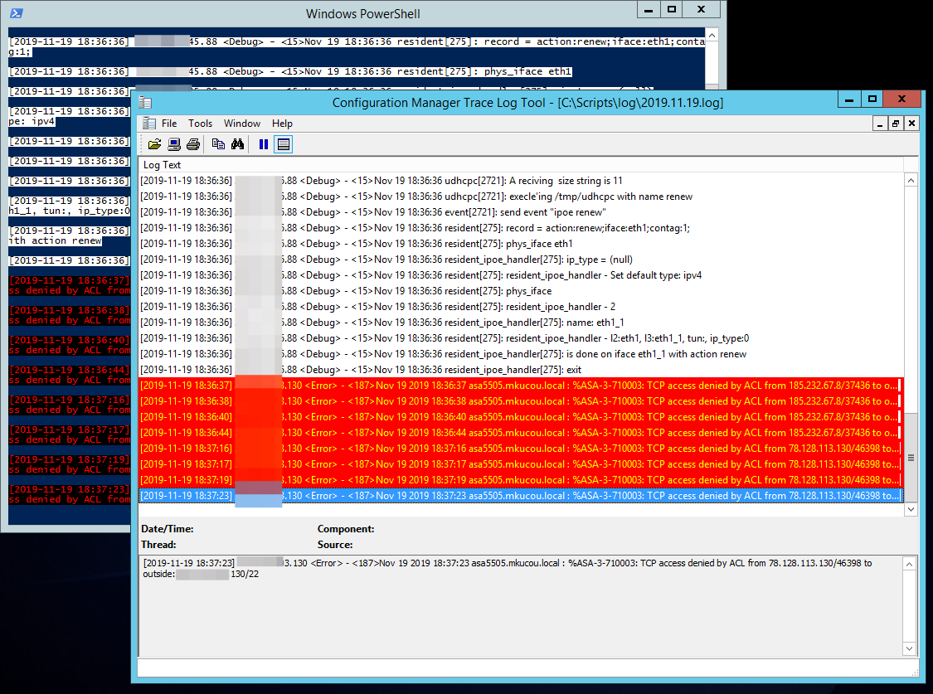Viewport: 933px width, 694px height.
Task: Expand the Help menu
Action: click(282, 124)
